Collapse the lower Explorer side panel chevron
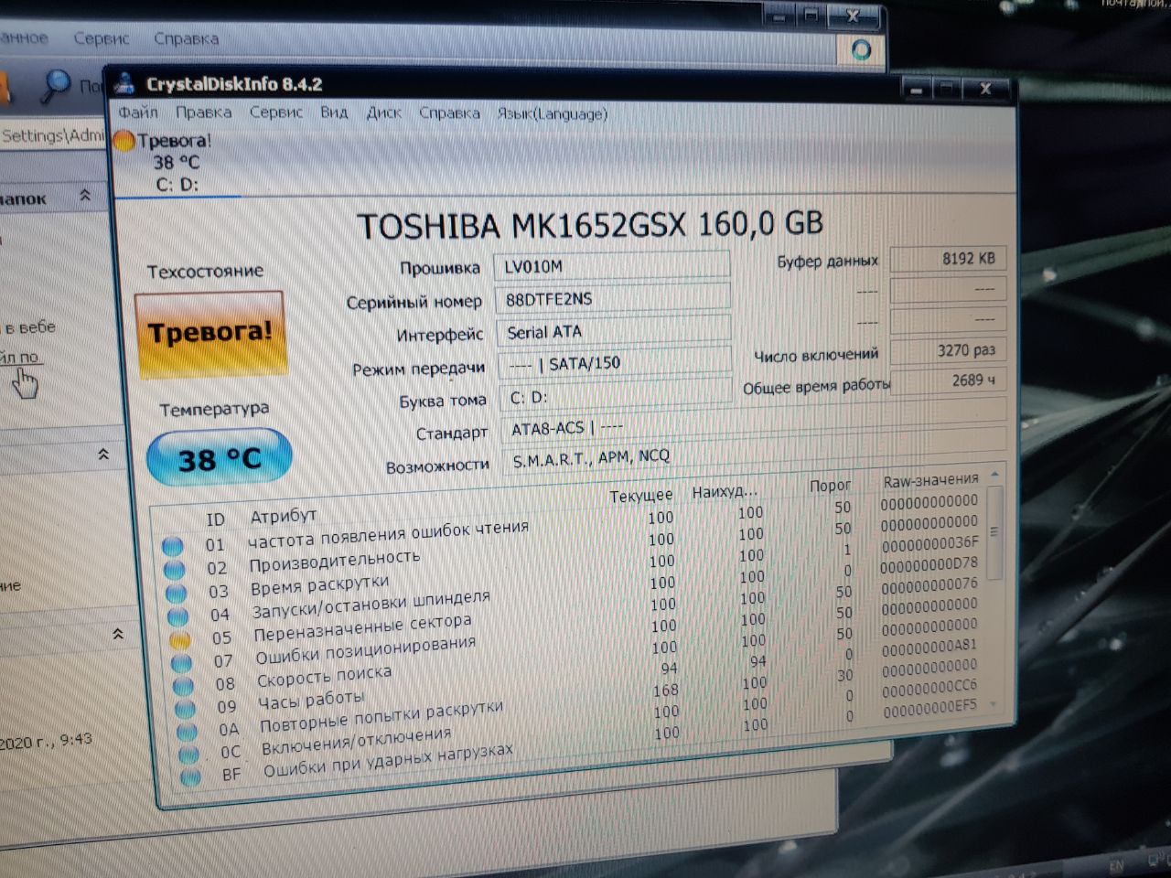Viewport: 1171px width, 878px height. click(x=117, y=633)
